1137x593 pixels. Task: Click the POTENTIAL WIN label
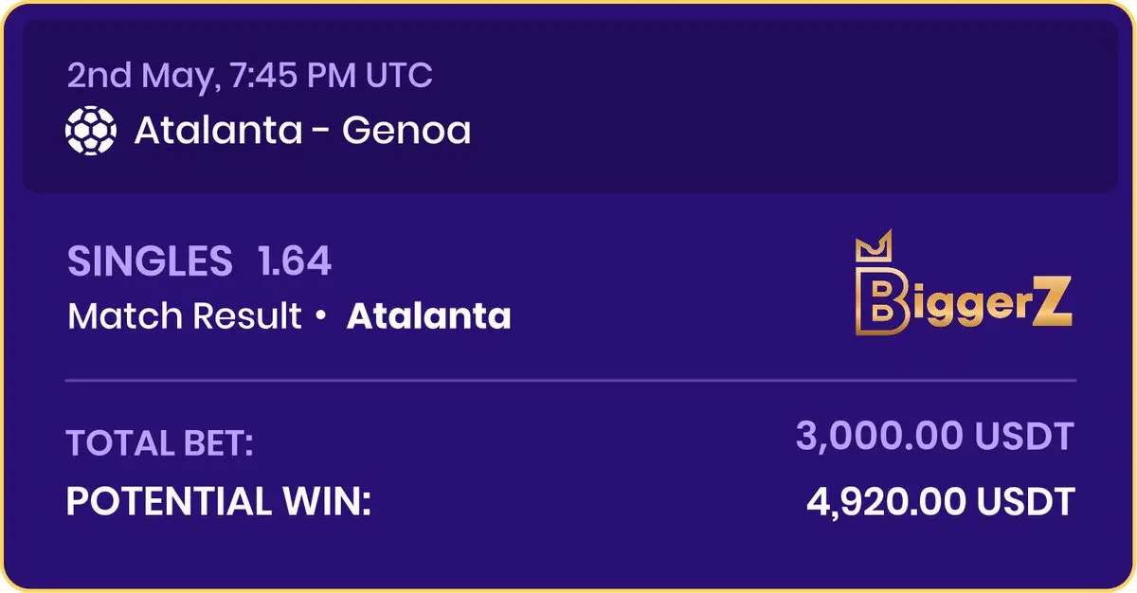[218, 501]
